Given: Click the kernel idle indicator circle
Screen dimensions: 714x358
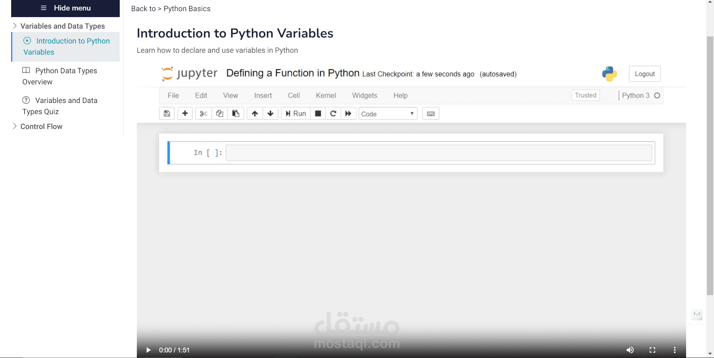Looking at the screenshot, I should pos(657,96).
